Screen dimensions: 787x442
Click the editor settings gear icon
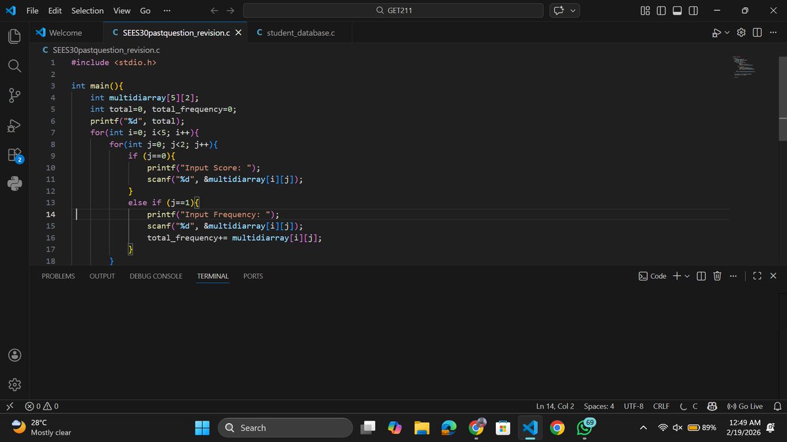[742, 33]
